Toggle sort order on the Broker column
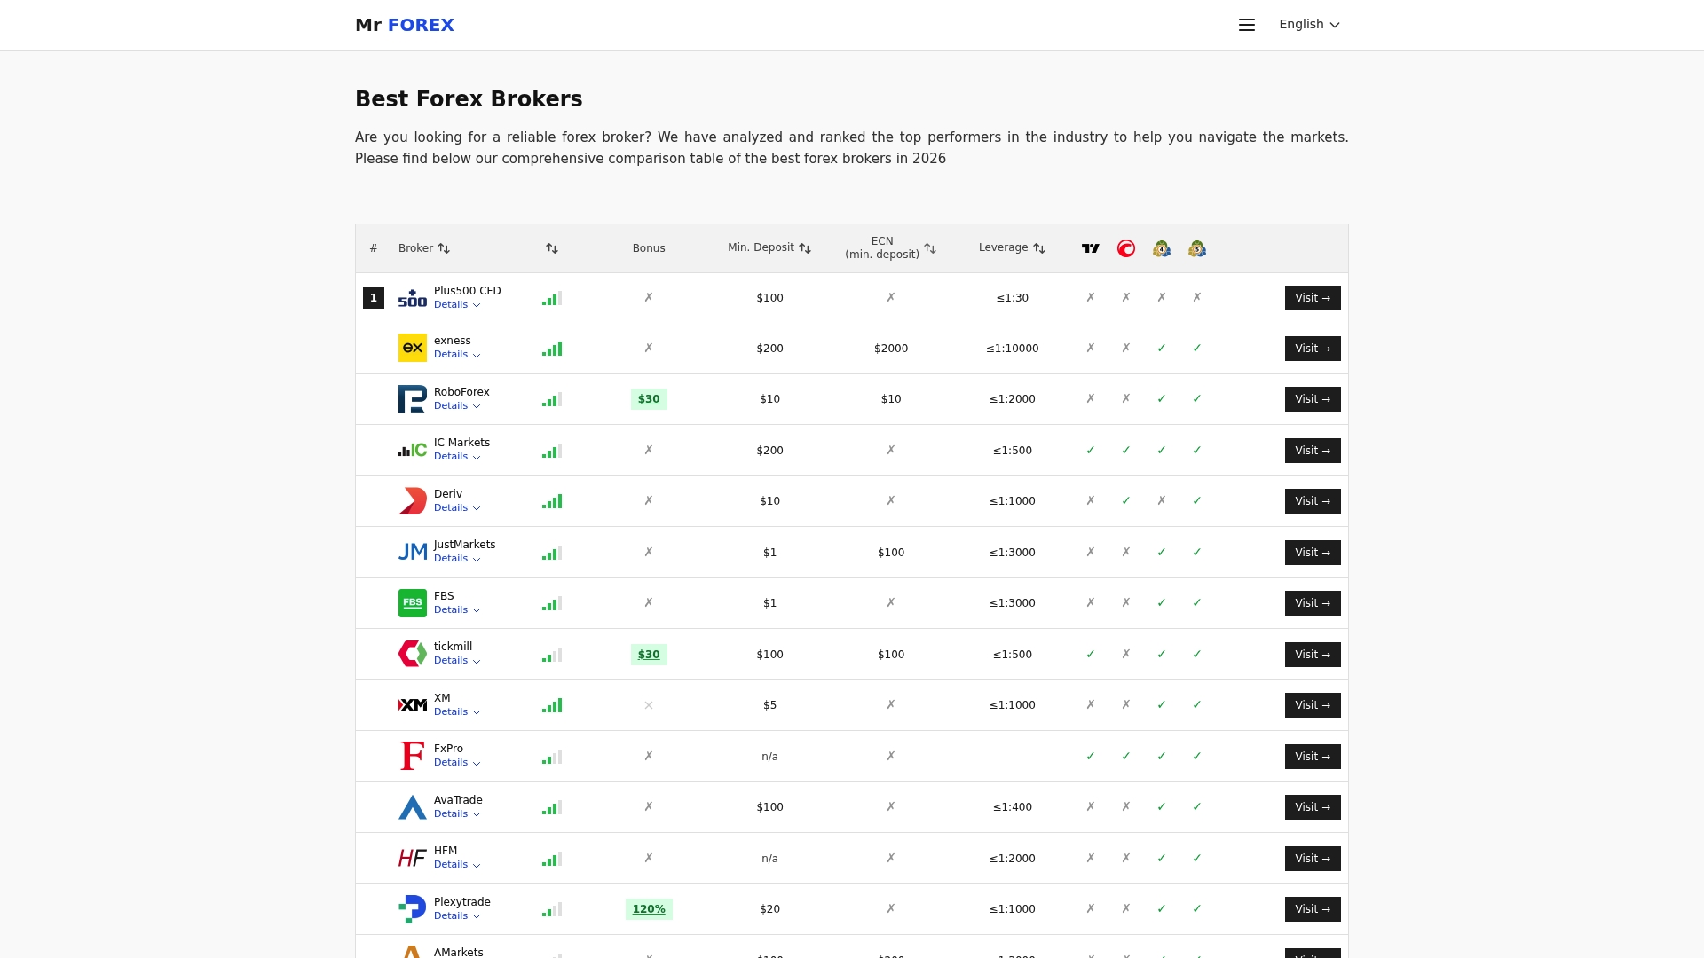1704x958 pixels. tap(445, 248)
